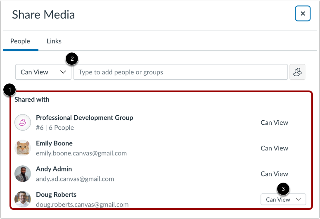The height and width of the screenshot is (219, 320).
Task: Select the Andy Admin name
Action: 54,169
